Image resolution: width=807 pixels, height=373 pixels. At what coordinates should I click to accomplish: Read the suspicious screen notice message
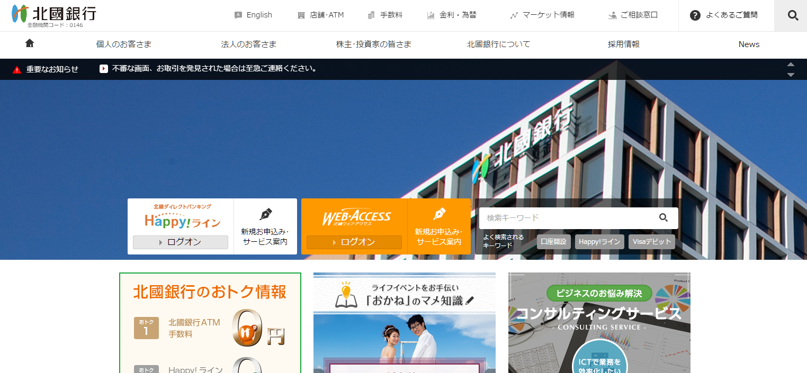[214, 68]
